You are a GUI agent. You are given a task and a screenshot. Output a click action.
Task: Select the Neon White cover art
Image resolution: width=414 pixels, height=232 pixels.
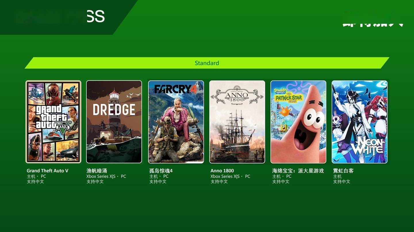point(360,122)
